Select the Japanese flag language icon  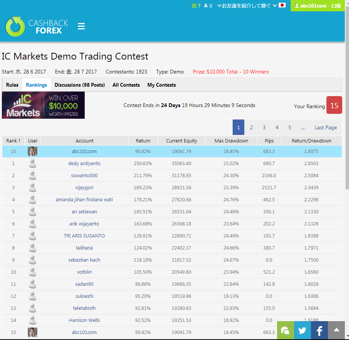click(282, 5)
